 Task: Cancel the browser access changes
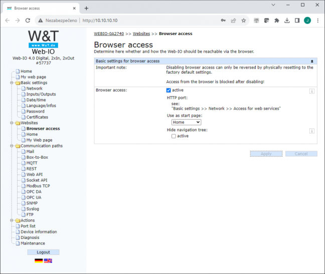[301, 154]
